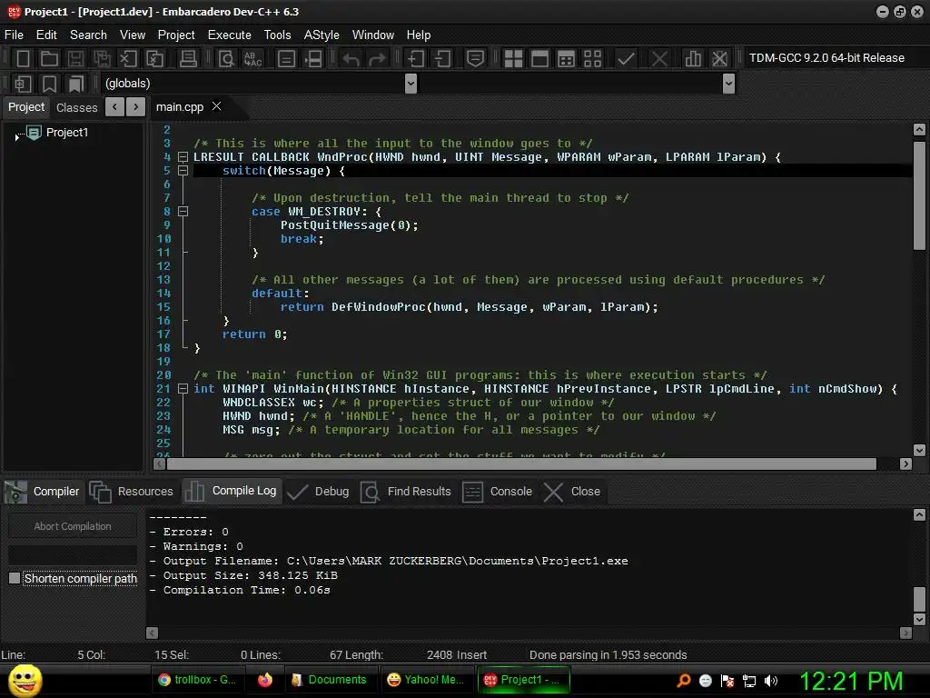Click the Toggle Bookmarks icon
This screenshot has width=930, height=698.
49,84
